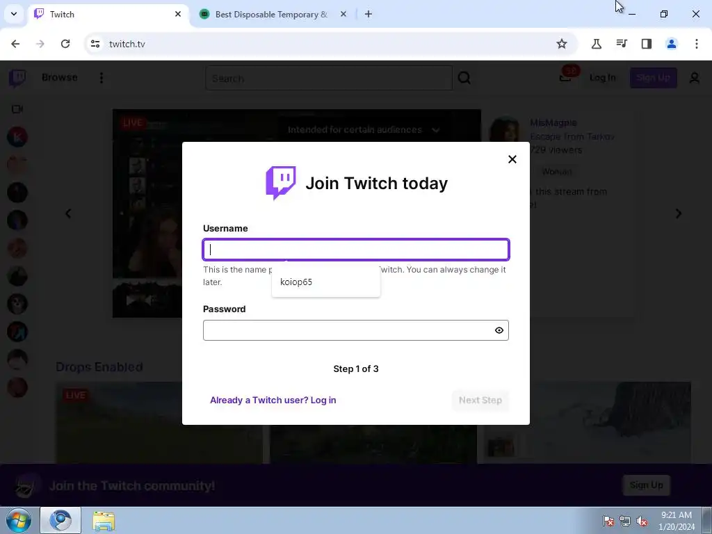
Task: Toggle password visibility eye icon
Action: pyautogui.click(x=499, y=330)
